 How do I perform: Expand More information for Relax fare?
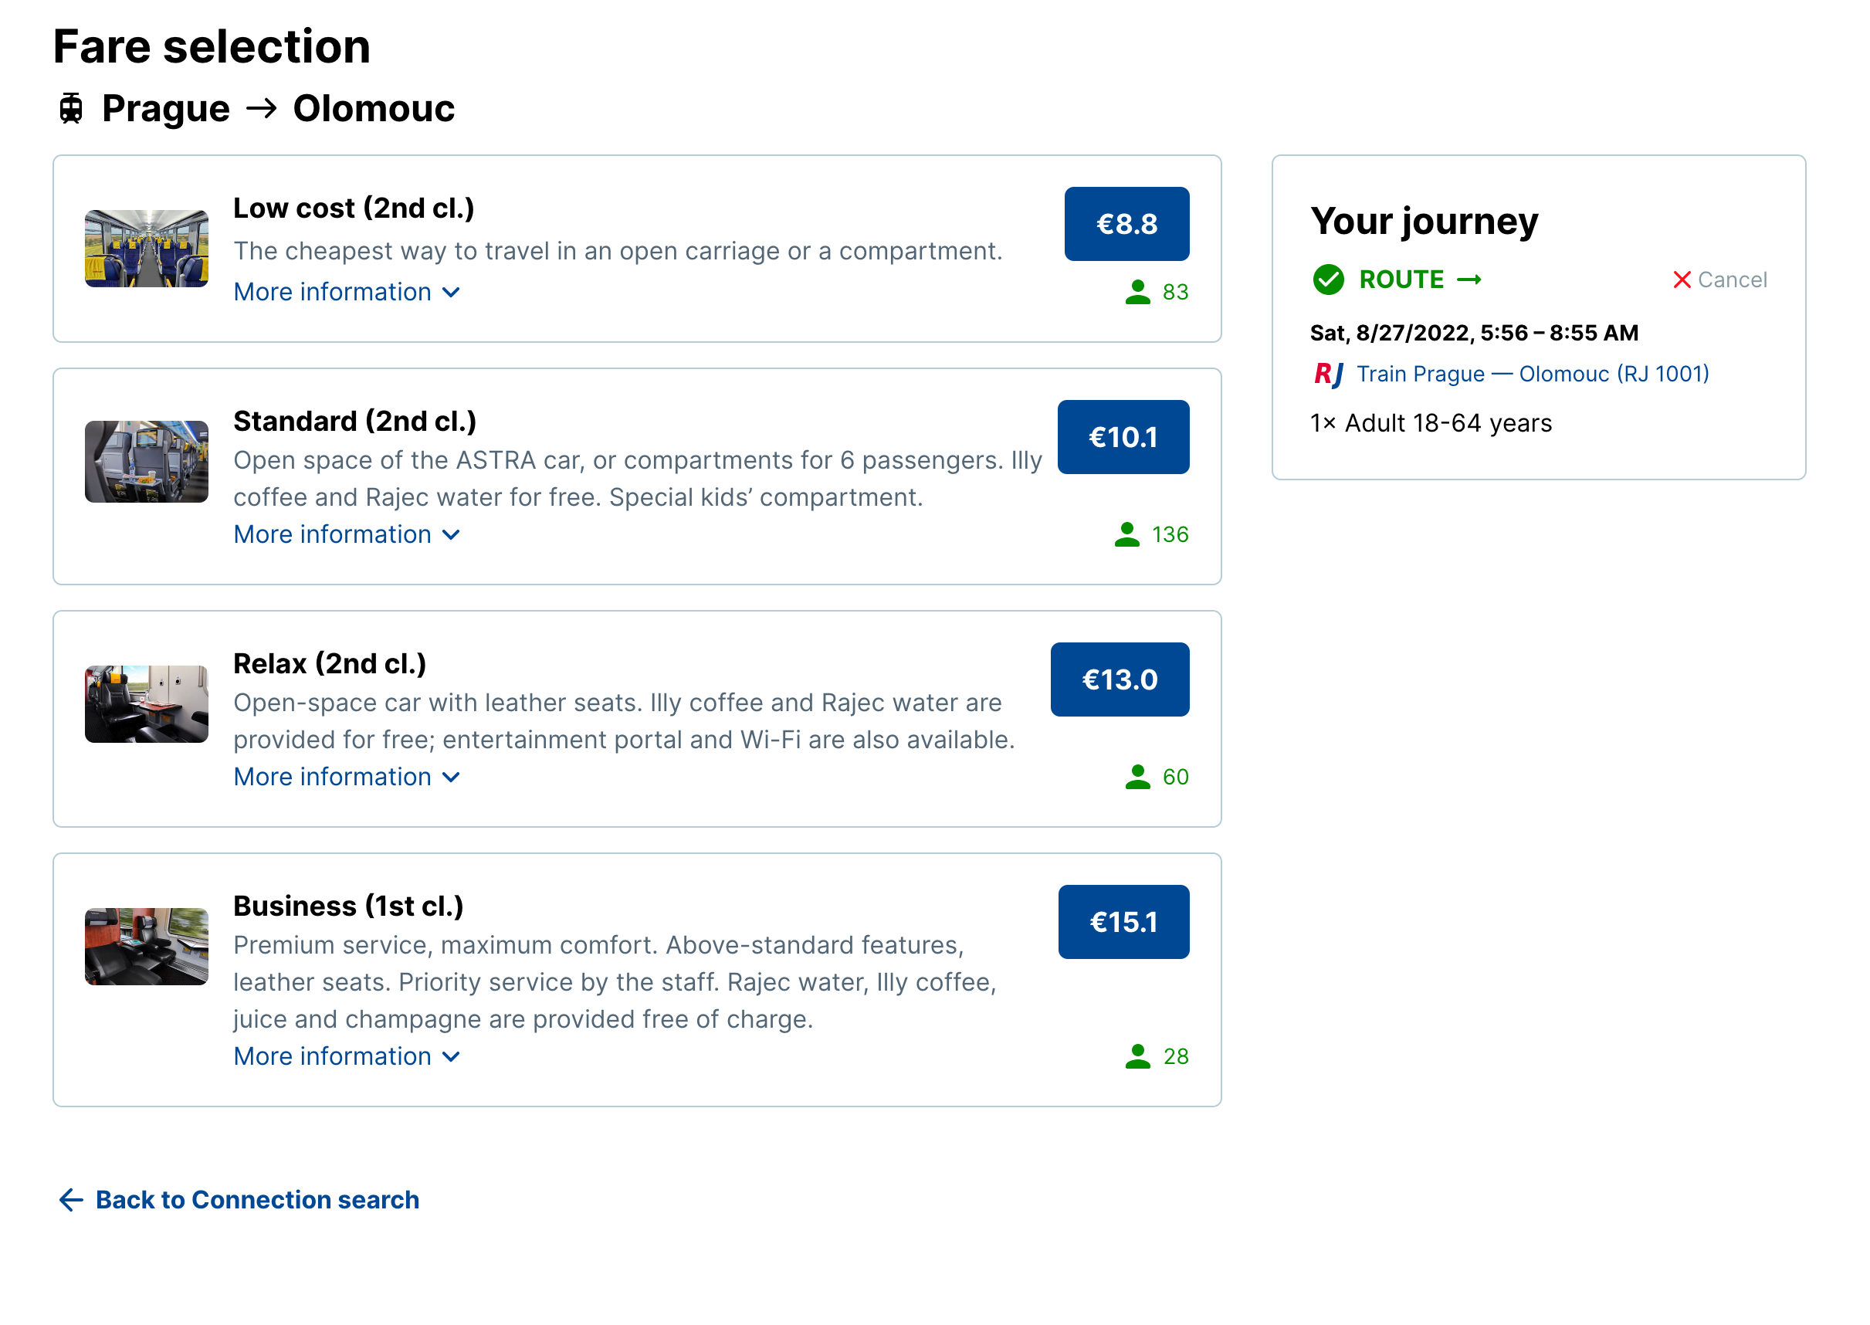pyautogui.click(x=347, y=777)
